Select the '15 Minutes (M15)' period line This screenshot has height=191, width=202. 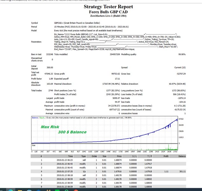tap(91, 27)
